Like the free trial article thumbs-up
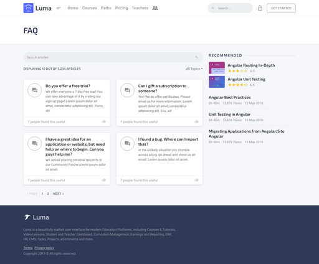Image resolution: width=319 pixels, height=264 pixels. click(x=104, y=121)
